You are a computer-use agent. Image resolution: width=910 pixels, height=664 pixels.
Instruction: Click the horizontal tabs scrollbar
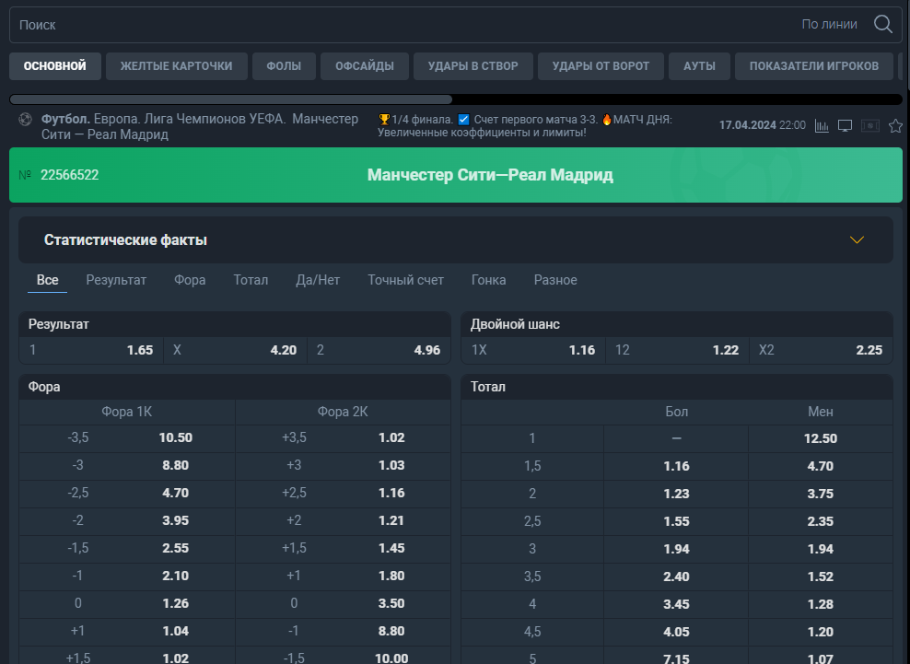231,99
